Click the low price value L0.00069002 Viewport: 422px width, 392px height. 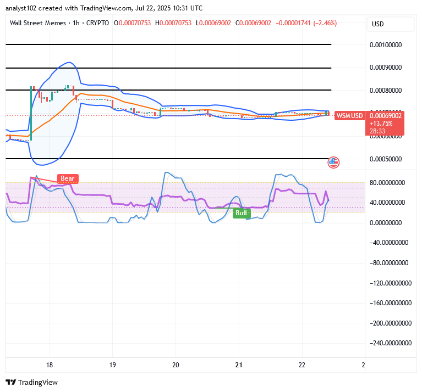coord(213,23)
